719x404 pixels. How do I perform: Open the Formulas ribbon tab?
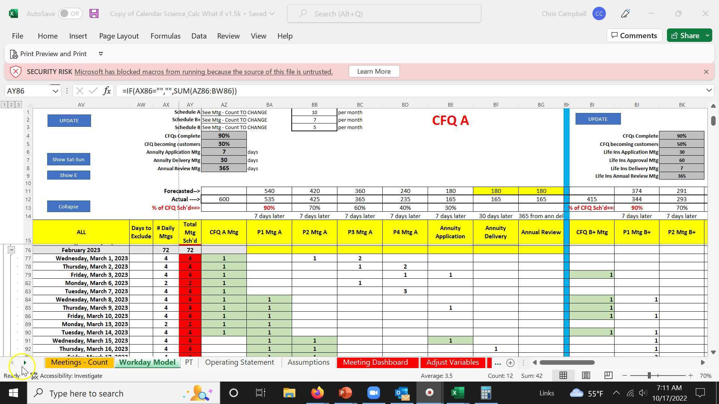(165, 36)
